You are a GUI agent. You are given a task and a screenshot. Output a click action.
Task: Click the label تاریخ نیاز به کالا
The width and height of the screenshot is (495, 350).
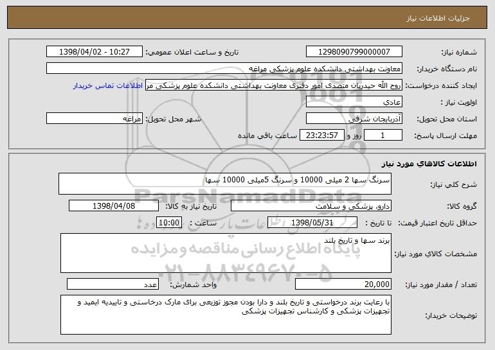(191, 206)
